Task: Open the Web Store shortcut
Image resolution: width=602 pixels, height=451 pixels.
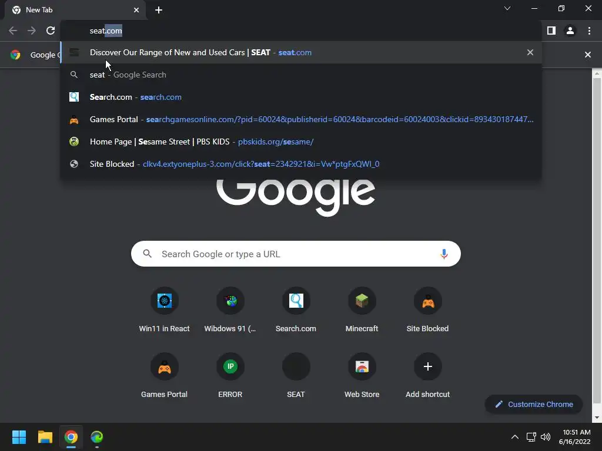Action: point(362,376)
